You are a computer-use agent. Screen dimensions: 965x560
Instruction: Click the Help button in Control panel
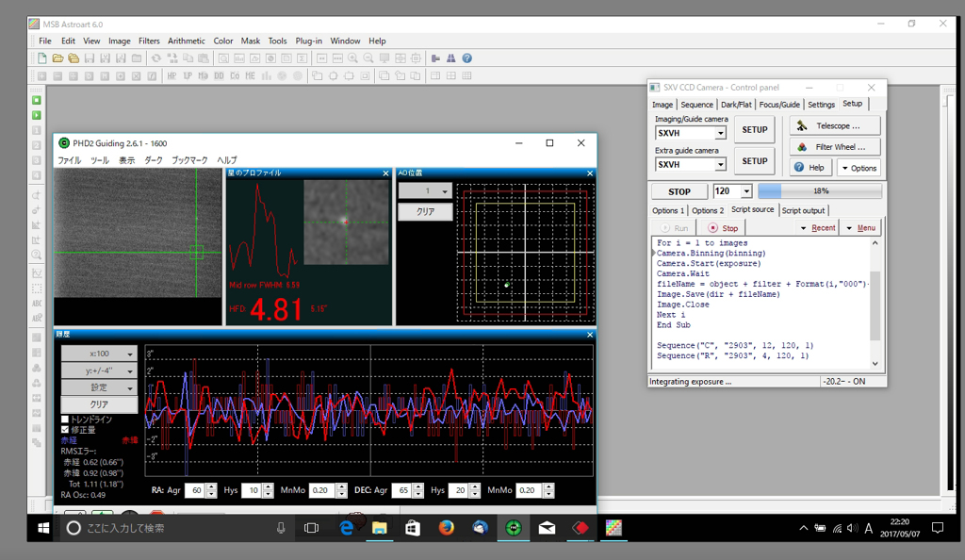click(810, 168)
